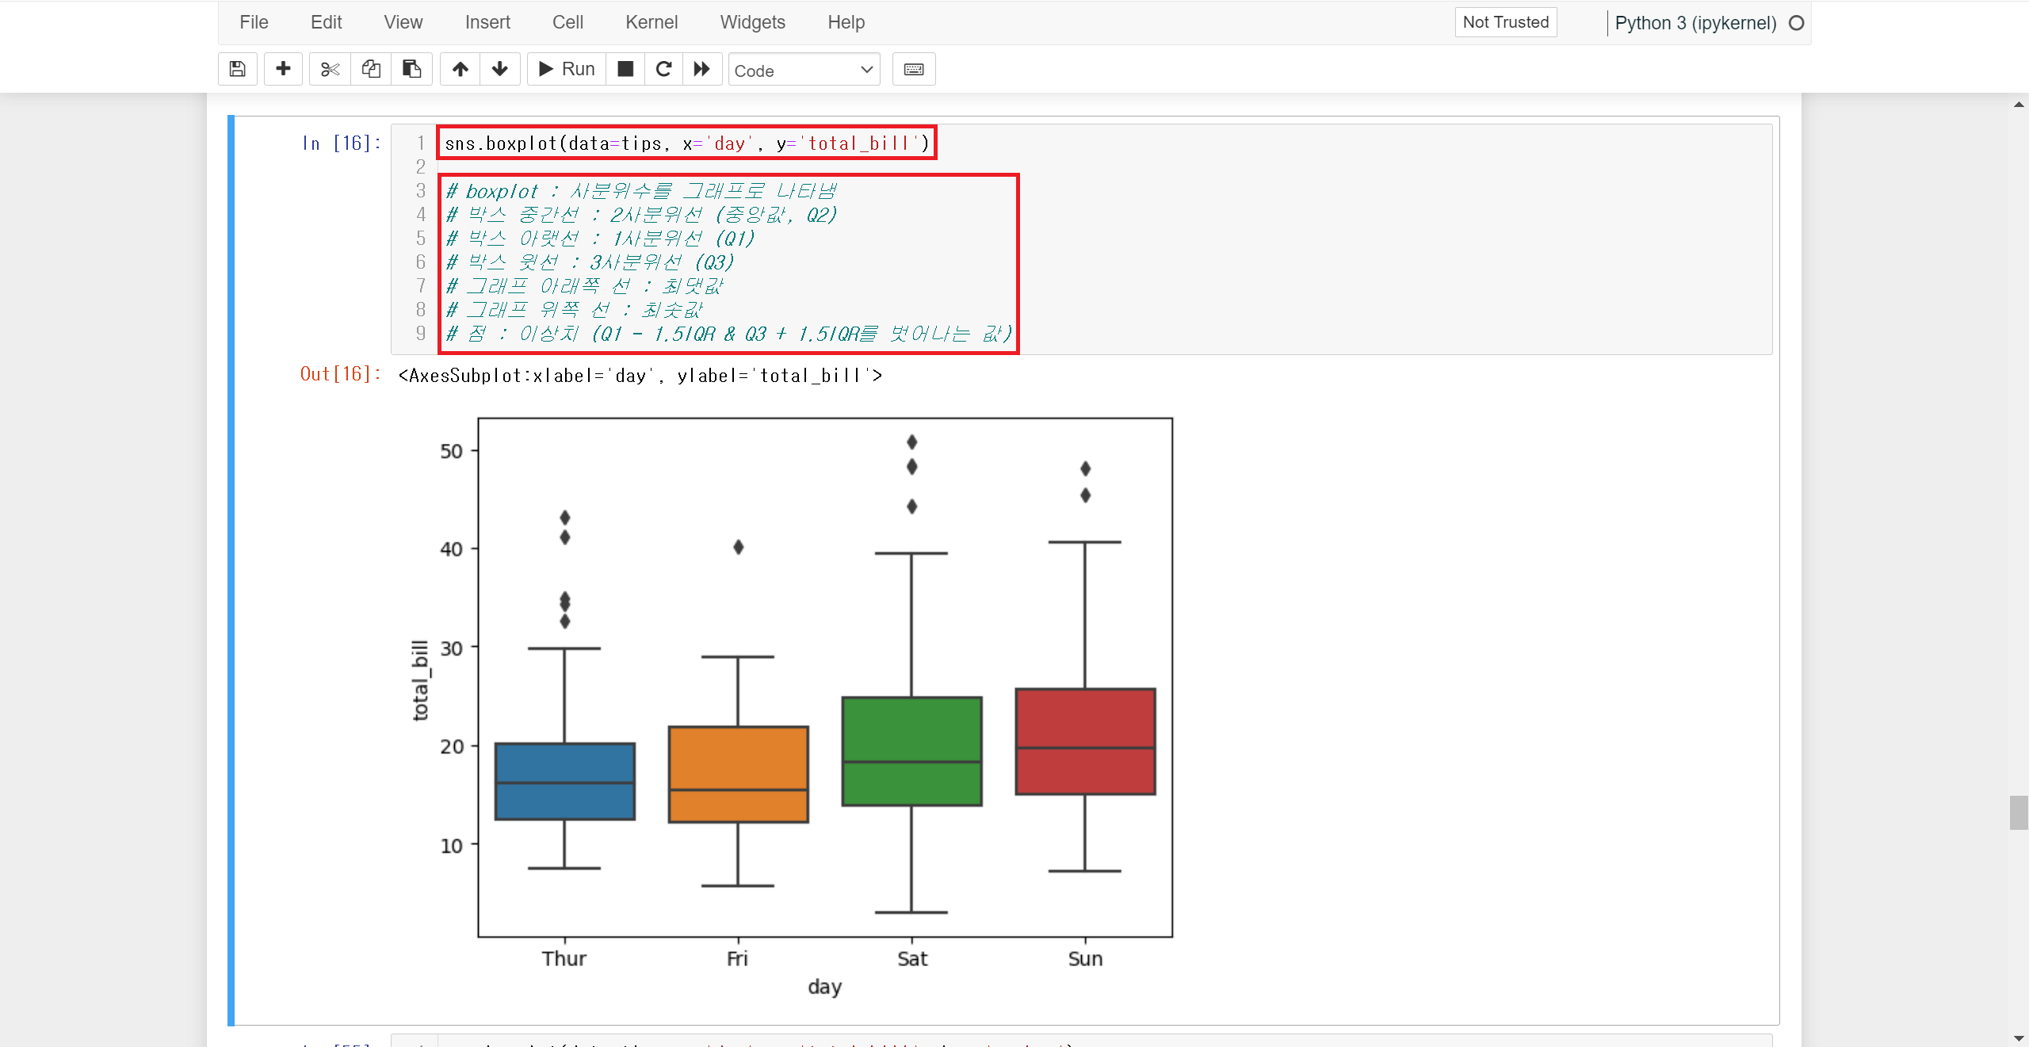Open the Widgets menu

click(752, 22)
